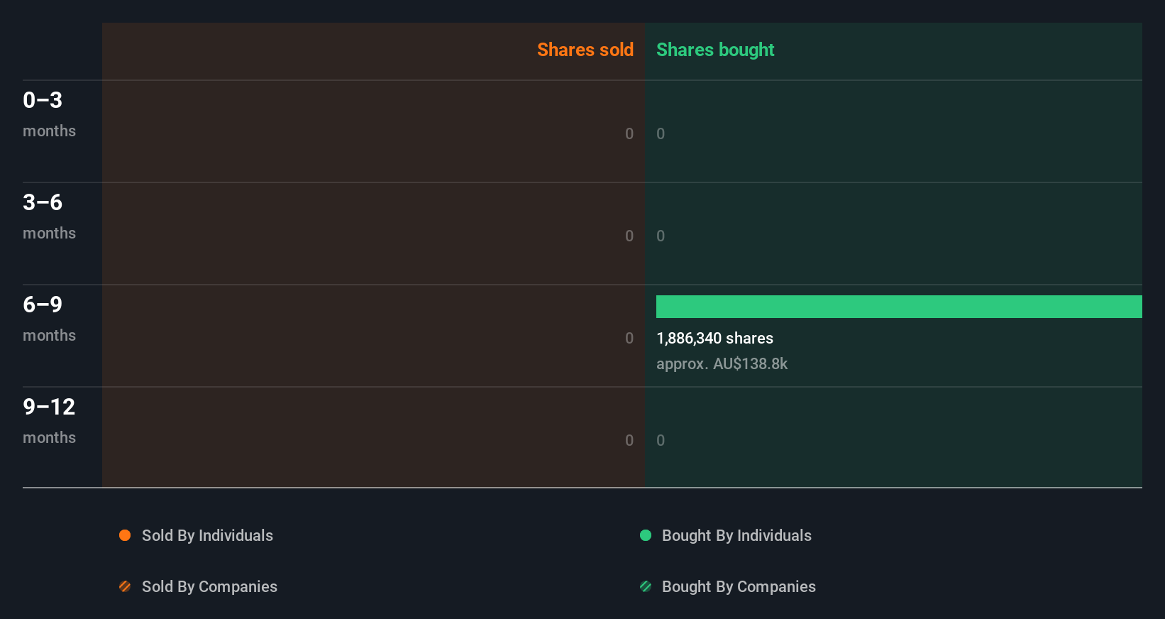Viewport: 1165px width, 619px height.
Task: Click the shares sold zero for 9–12 months
Action: (629, 440)
